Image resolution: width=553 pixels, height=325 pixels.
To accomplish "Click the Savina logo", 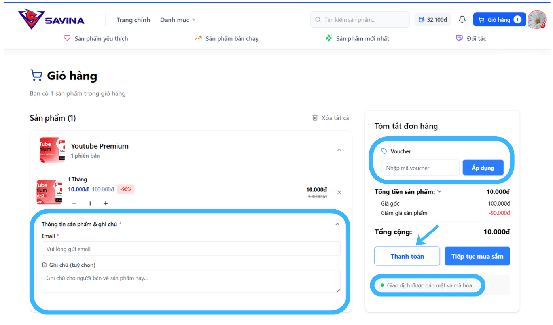I will click(x=51, y=19).
